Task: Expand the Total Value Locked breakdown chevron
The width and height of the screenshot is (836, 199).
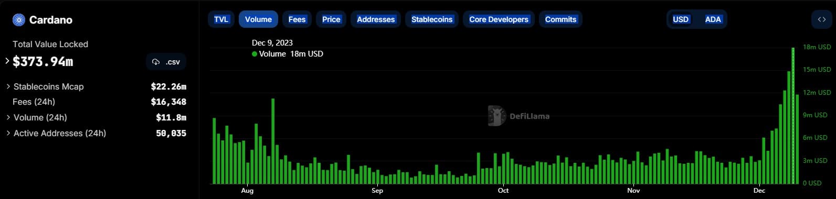Action: [7, 61]
